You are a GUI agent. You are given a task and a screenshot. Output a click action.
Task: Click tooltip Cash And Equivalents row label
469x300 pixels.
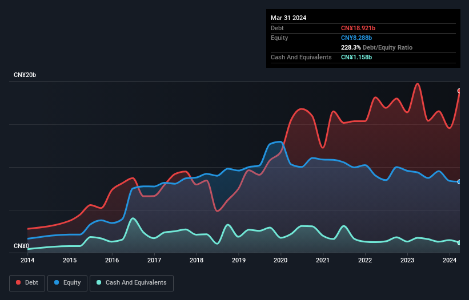coord(301,57)
